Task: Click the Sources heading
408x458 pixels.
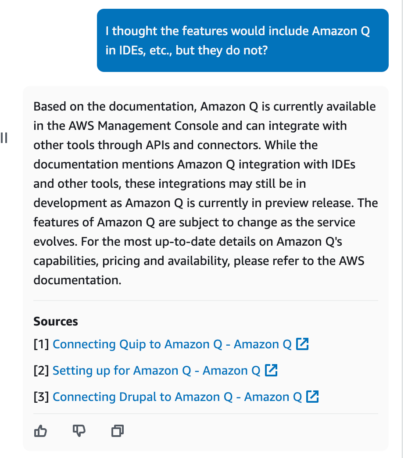Action: tap(55, 321)
